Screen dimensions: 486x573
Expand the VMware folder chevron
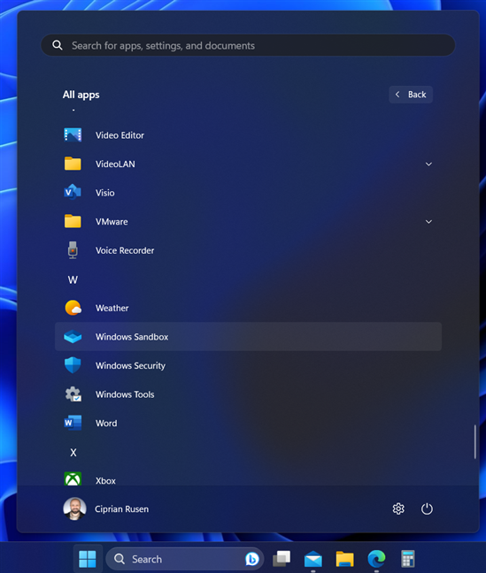coord(428,222)
